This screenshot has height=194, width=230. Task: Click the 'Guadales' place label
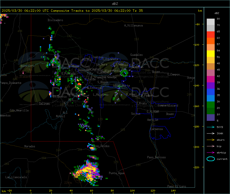tap(136, 55)
